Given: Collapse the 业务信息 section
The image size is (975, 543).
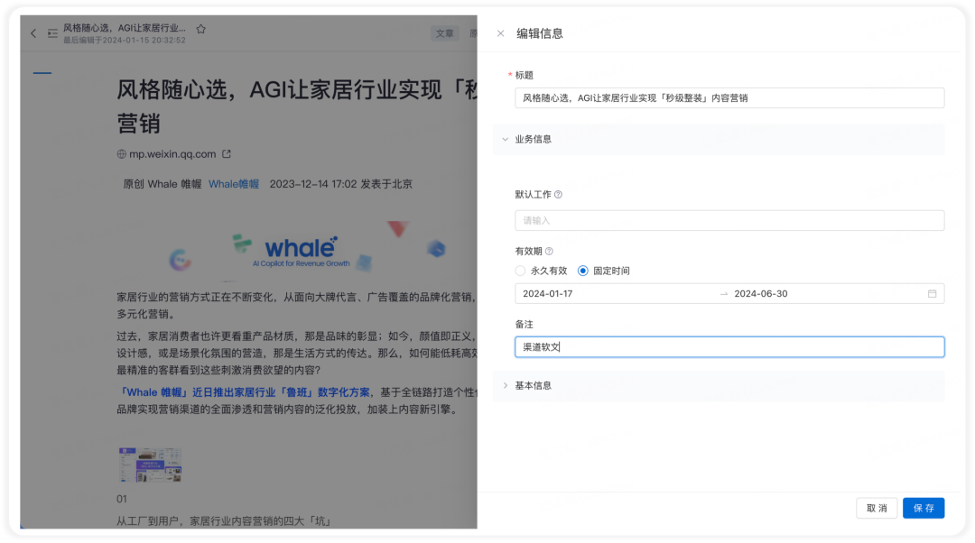Looking at the screenshot, I should (x=506, y=139).
